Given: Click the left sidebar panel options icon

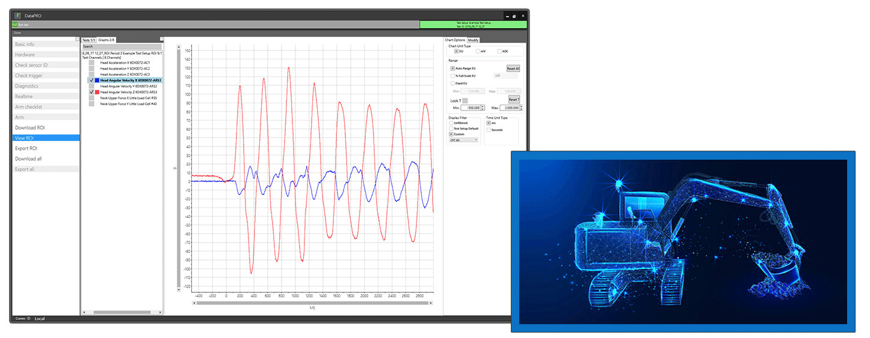Looking at the screenshot, I should (x=77, y=39).
